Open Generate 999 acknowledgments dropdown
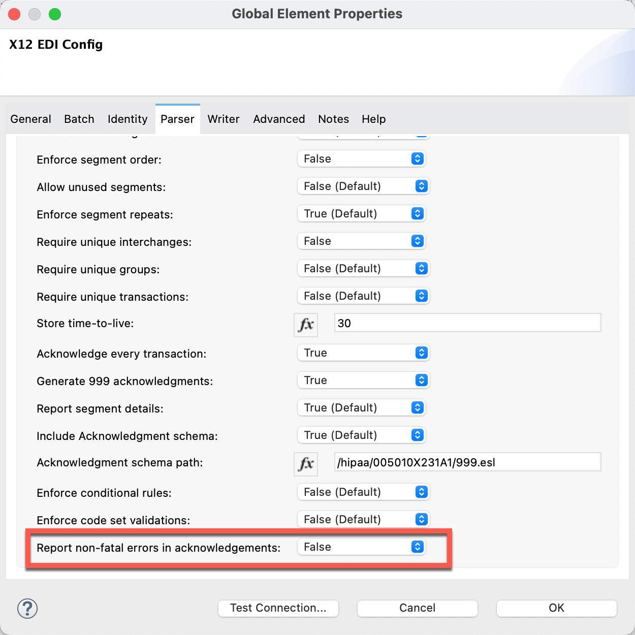The width and height of the screenshot is (635, 635). [363, 380]
